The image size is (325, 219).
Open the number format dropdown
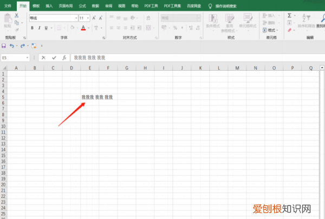199,18
